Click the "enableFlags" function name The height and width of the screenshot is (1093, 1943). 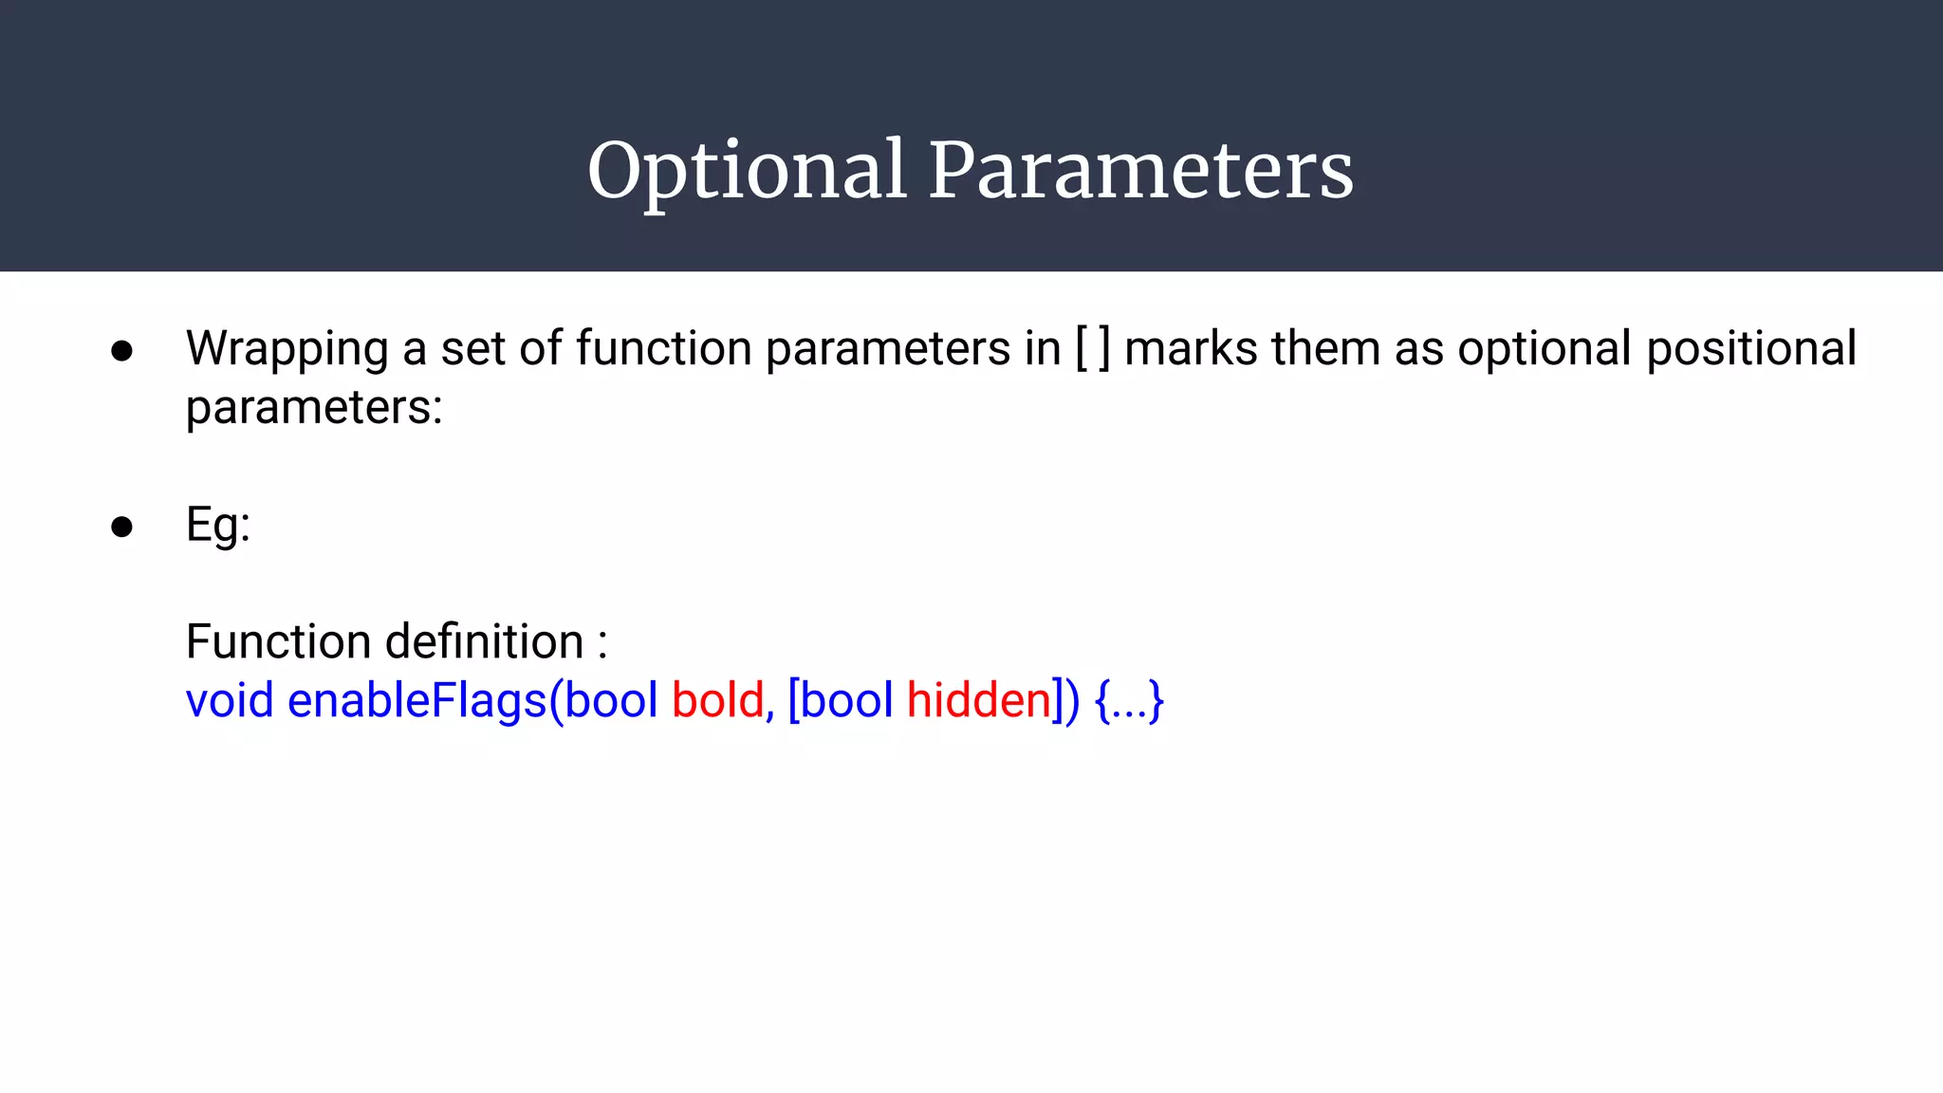click(x=417, y=700)
